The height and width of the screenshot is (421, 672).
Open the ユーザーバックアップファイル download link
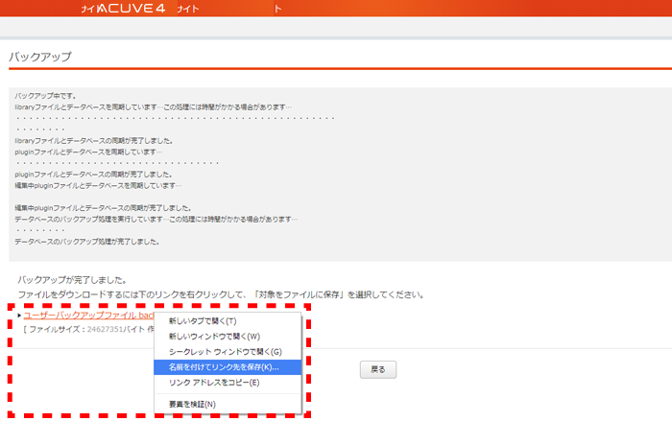(x=88, y=316)
